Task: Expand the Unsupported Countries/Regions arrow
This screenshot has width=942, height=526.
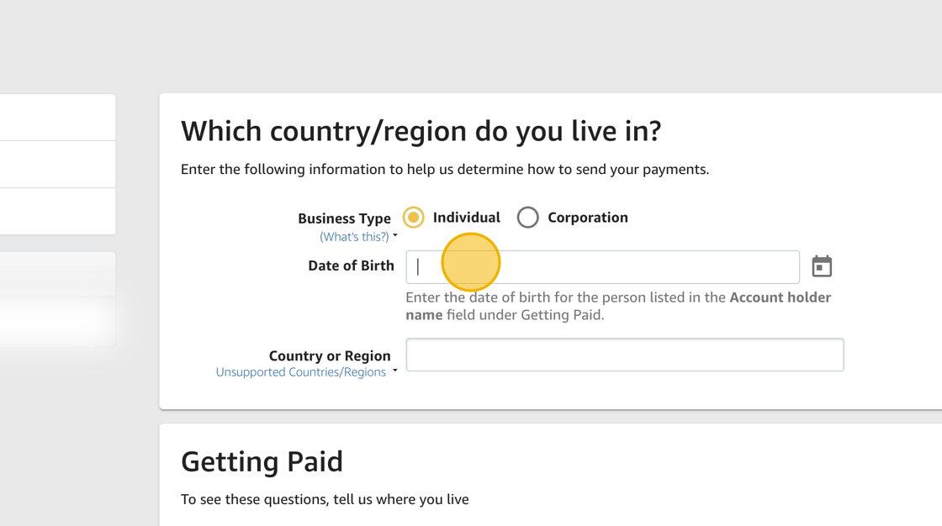Action: tap(395, 371)
